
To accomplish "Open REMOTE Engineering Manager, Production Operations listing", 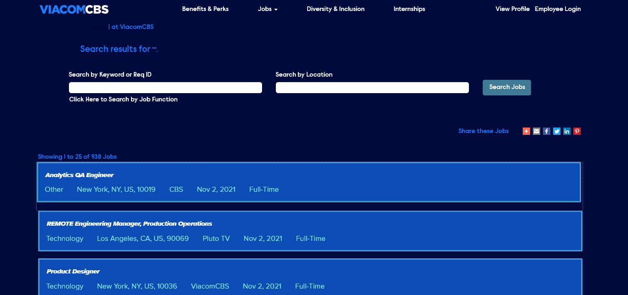I will (x=129, y=224).
